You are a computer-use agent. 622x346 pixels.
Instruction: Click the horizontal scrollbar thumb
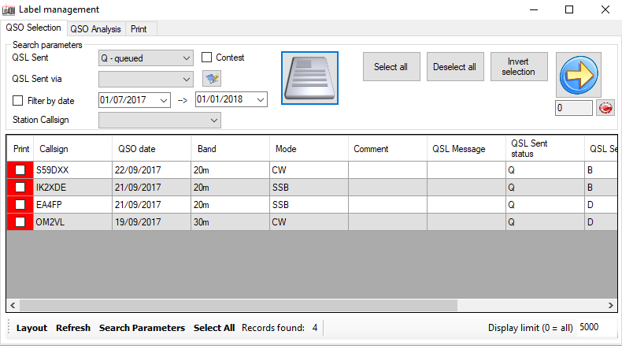[x=239, y=305]
